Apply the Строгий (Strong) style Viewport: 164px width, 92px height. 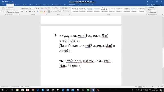click(141, 10)
